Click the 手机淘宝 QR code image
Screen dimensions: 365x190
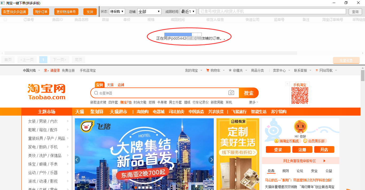pyautogui.click(x=300, y=96)
